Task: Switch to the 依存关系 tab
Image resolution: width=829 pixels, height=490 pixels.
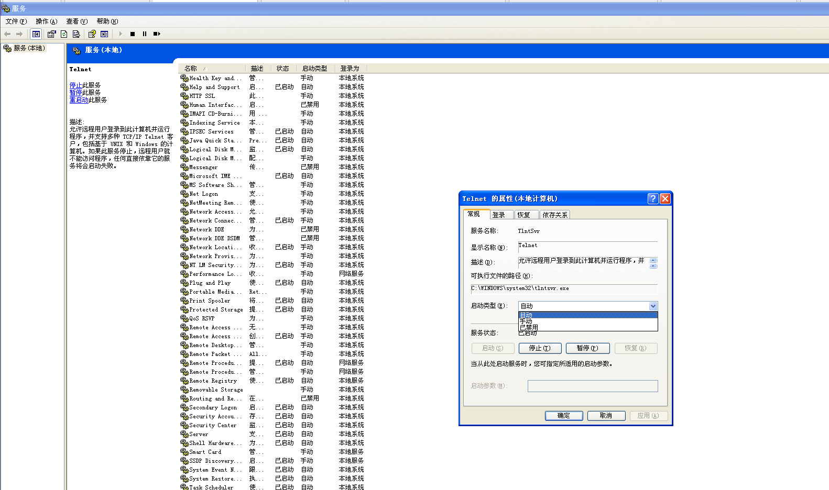Action: pos(554,215)
